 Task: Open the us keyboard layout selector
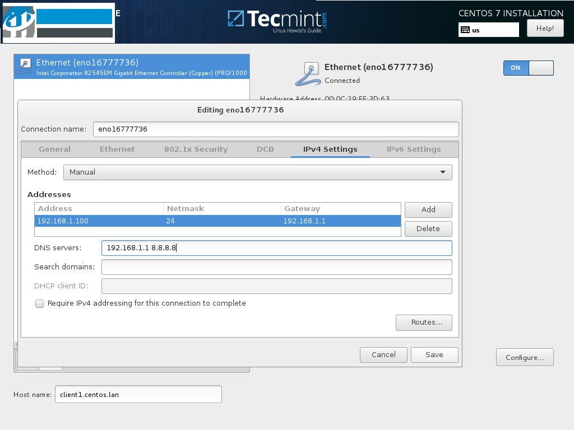(488, 30)
